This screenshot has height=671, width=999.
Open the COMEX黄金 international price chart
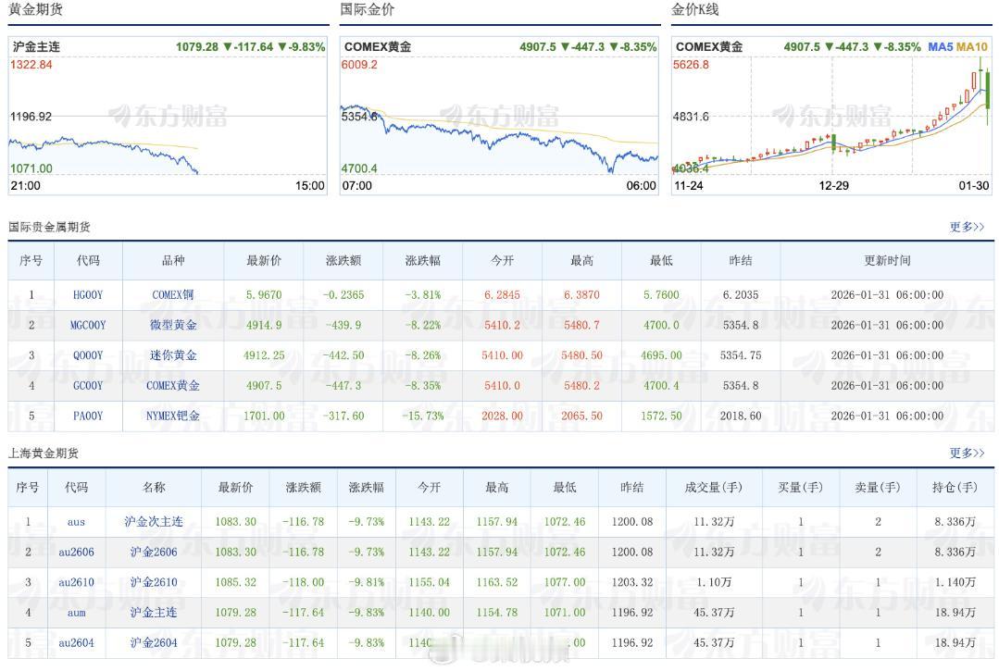point(499,116)
